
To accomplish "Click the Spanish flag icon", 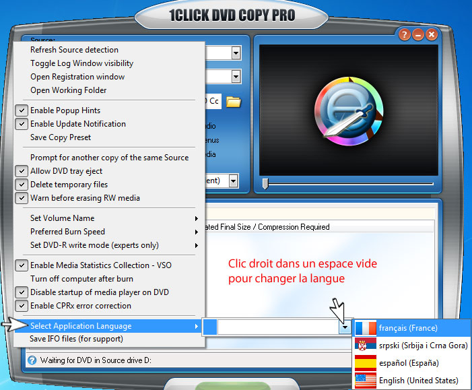I will coord(366,363).
